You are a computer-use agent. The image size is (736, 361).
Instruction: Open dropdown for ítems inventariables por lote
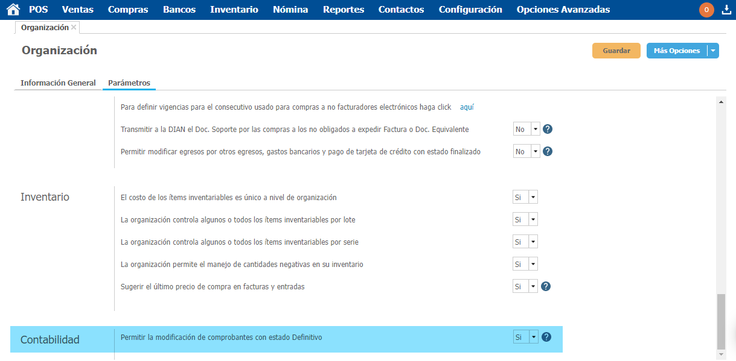[533, 219]
